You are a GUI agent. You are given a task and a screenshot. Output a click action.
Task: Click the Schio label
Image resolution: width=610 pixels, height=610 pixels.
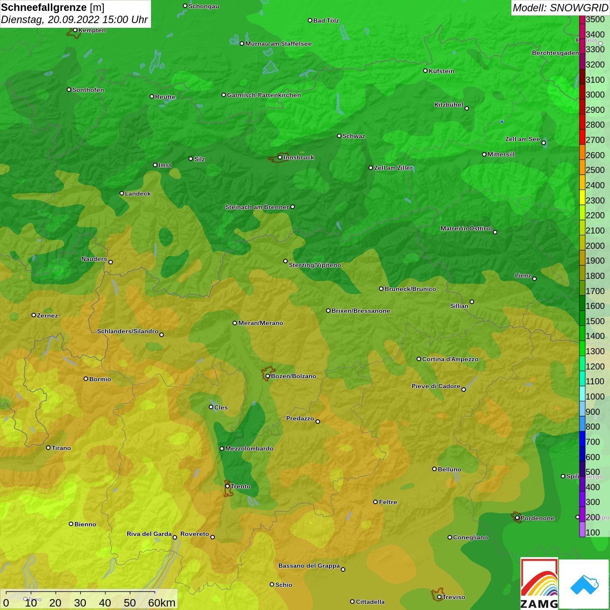coord(284,585)
